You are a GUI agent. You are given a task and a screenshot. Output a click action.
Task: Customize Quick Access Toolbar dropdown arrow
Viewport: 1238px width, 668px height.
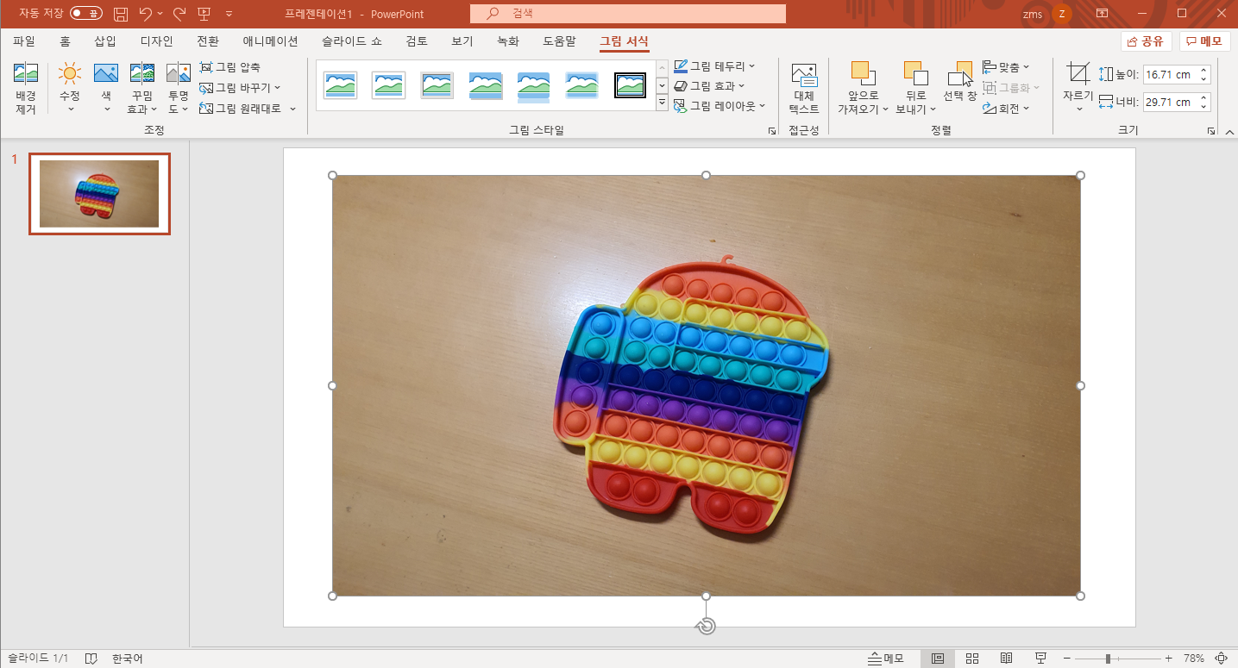pos(229,15)
